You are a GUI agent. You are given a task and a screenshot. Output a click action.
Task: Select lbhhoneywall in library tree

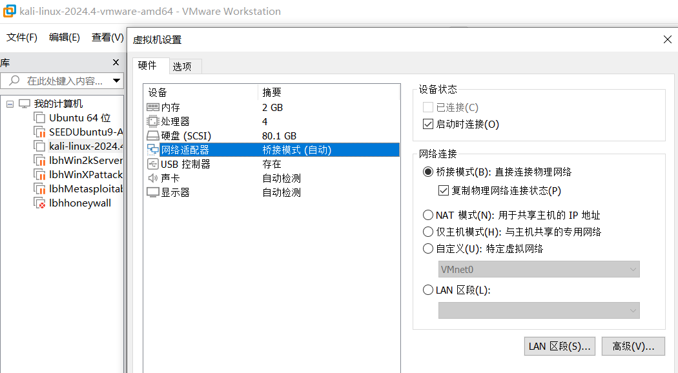click(79, 203)
